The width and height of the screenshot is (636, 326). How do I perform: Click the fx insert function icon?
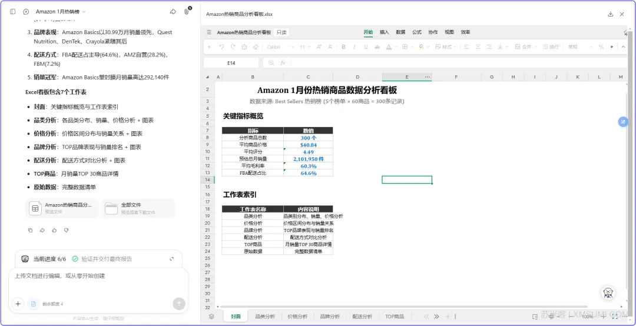tap(283, 63)
